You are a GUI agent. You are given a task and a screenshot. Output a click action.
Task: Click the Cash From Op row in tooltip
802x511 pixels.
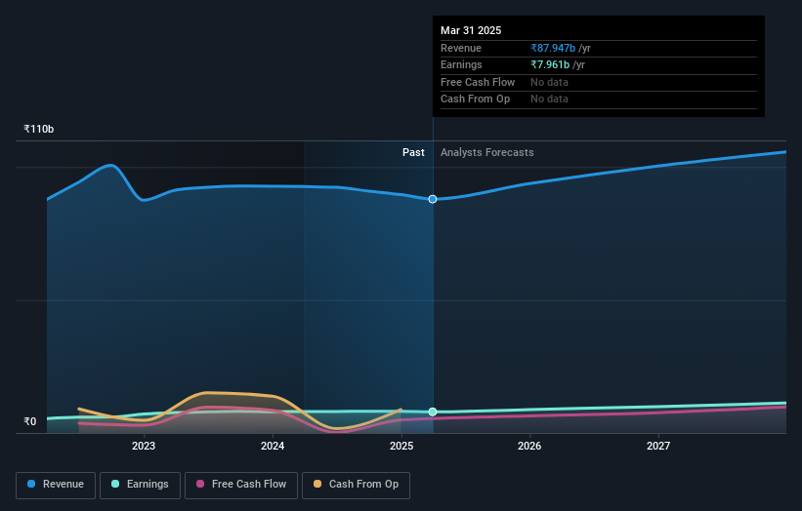599,99
